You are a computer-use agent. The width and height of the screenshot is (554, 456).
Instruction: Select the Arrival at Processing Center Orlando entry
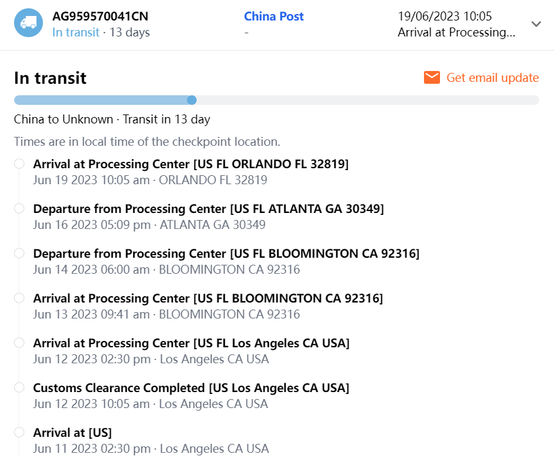pyautogui.click(x=190, y=164)
